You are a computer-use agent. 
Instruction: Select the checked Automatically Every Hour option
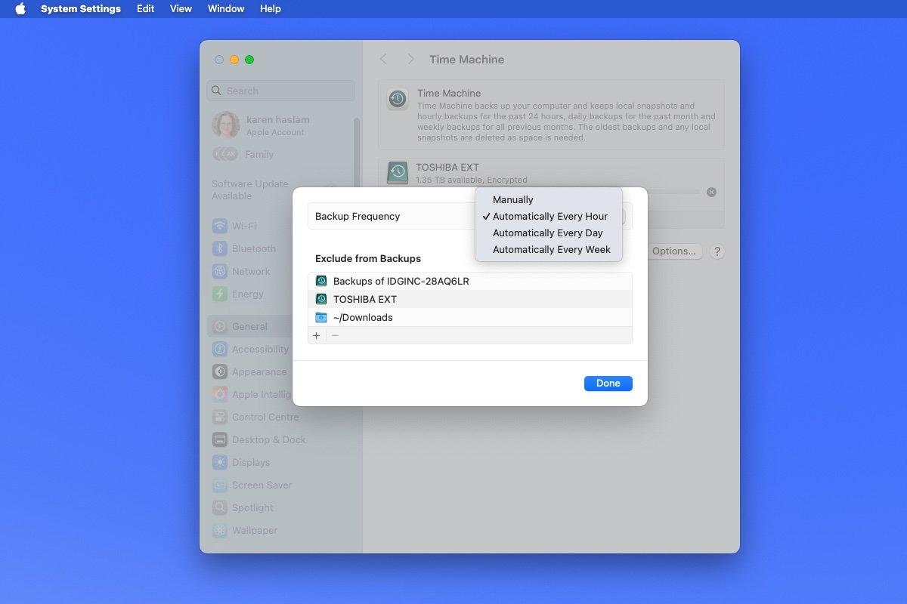549,217
